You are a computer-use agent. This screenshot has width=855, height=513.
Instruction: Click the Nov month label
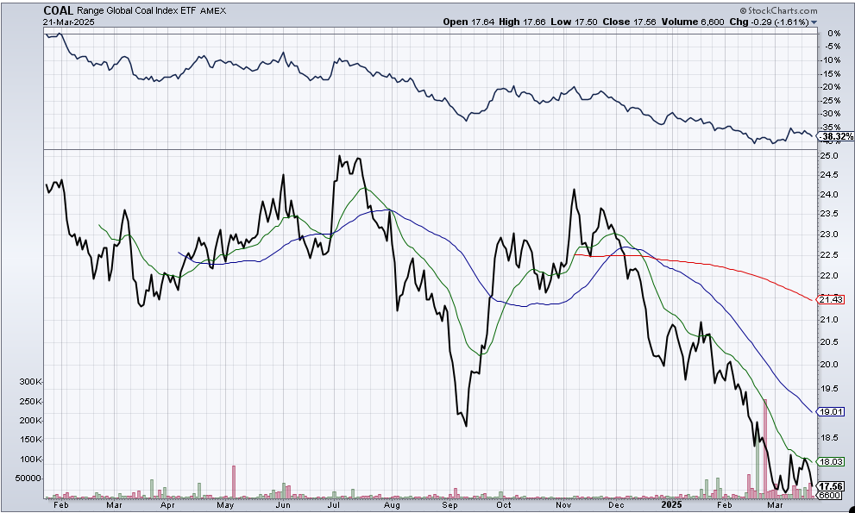click(563, 505)
